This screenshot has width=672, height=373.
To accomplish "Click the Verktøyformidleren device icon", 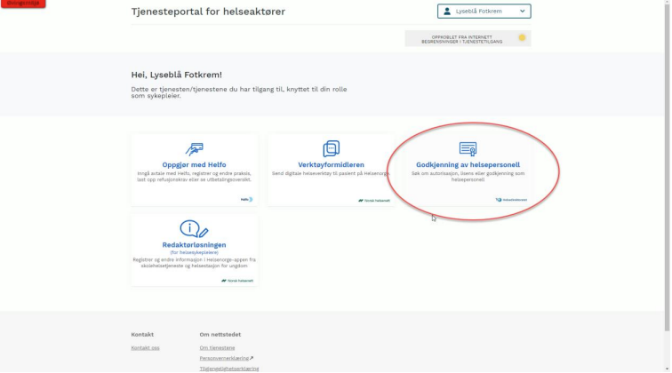I will 331,148.
